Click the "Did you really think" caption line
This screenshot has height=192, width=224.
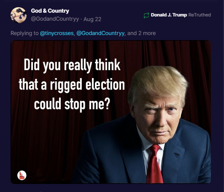(72, 65)
